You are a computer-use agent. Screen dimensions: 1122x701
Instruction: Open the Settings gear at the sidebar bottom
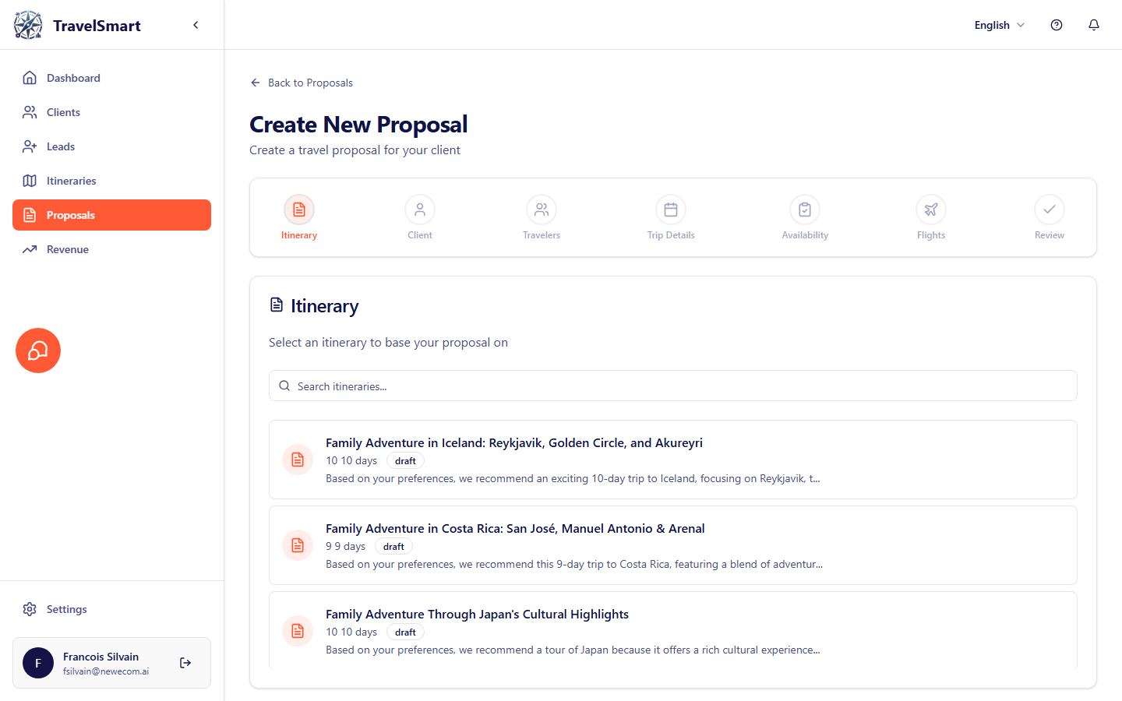[x=30, y=608]
